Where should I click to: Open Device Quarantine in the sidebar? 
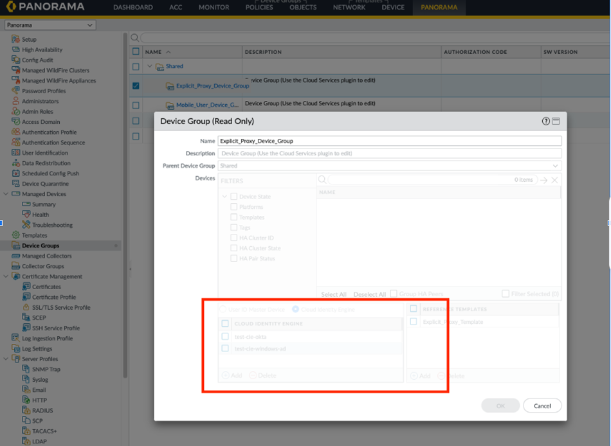[45, 184]
